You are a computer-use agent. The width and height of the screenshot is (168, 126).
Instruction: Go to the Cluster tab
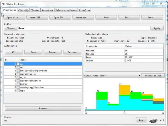(35, 10)
